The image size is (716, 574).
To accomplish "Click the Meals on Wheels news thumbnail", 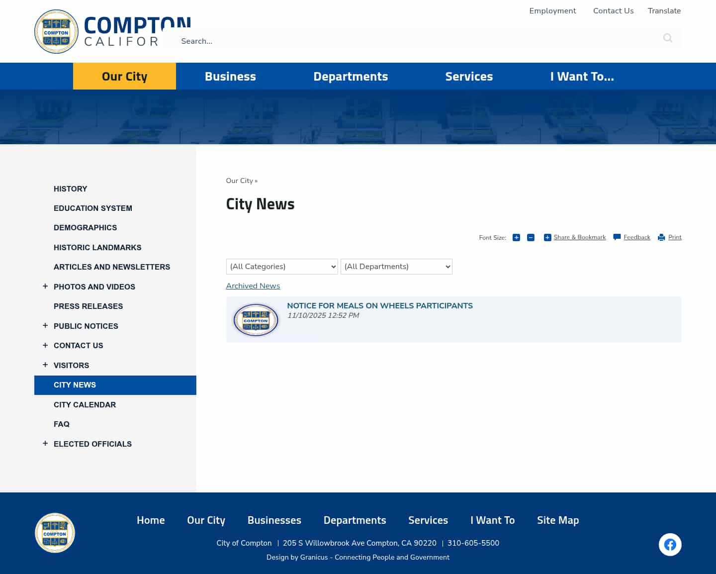I will pyautogui.click(x=256, y=320).
